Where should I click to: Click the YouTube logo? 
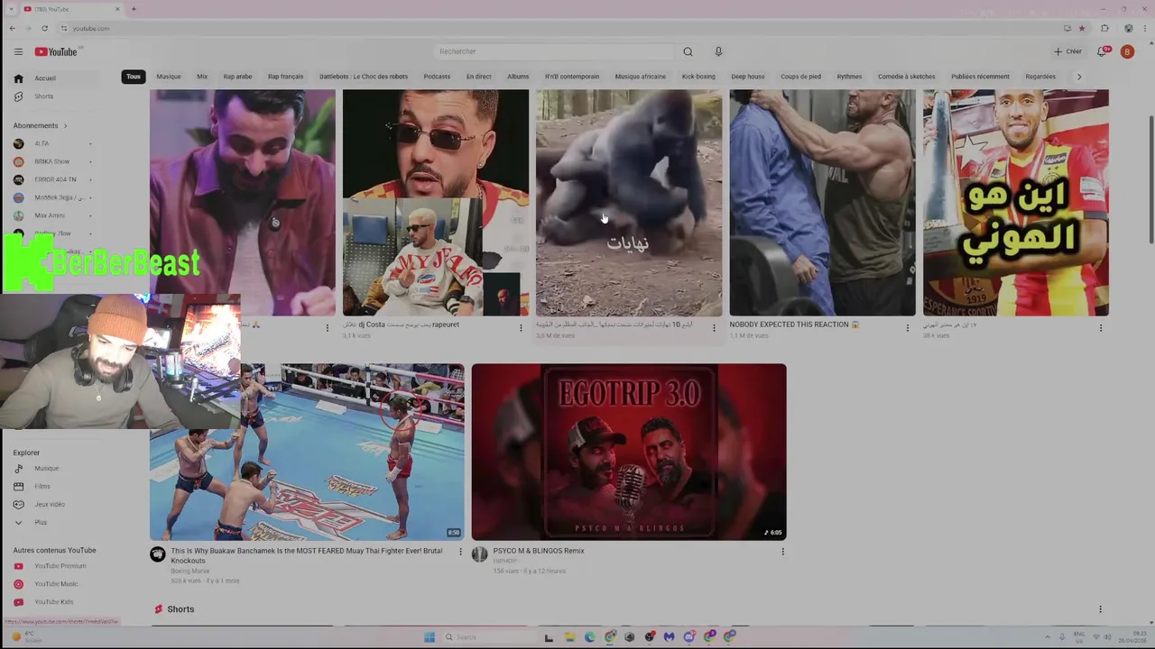(x=56, y=51)
